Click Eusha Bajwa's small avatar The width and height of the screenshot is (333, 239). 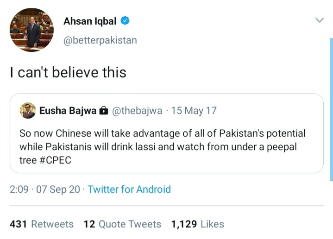pos(28,111)
